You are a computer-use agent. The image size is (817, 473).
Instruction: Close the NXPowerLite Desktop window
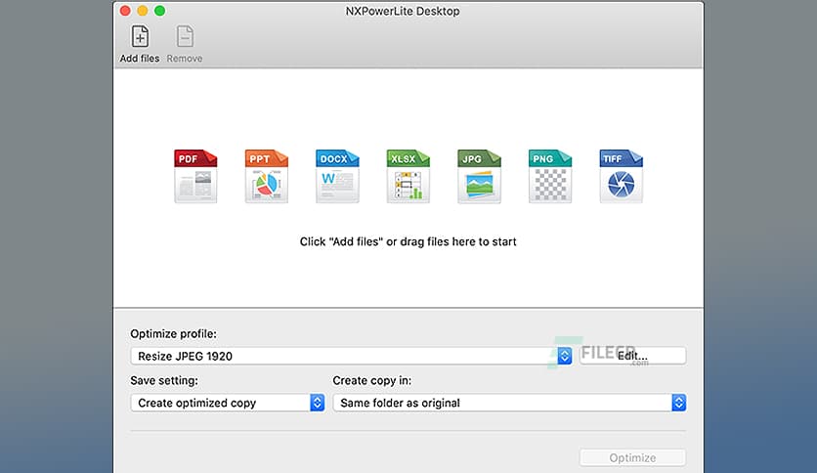tap(125, 11)
